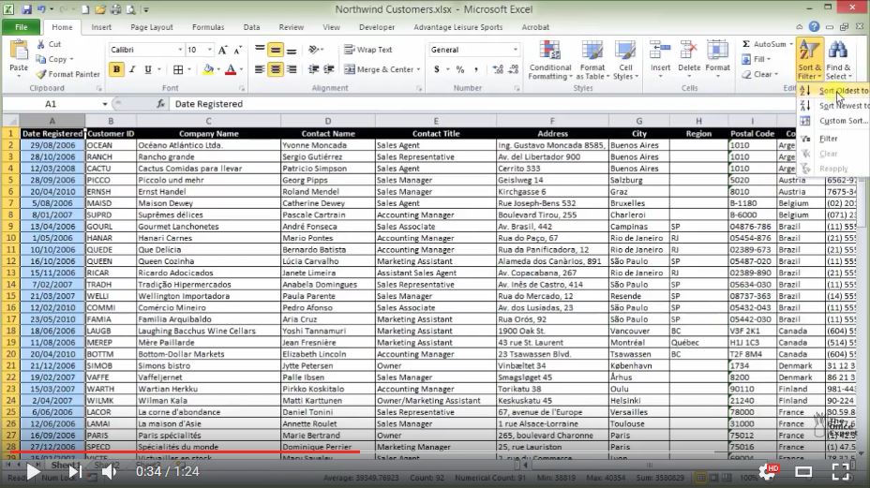Align text right
Image resolution: width=870 pixels, height=488 pixels.
(291, 69)
